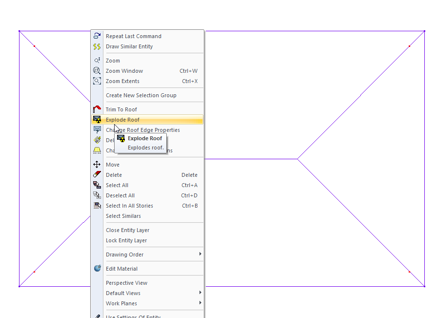Expand the Drawing Order submenu arrow
Image resolution: width=437 pixels, height=318 pixels.
200,254
